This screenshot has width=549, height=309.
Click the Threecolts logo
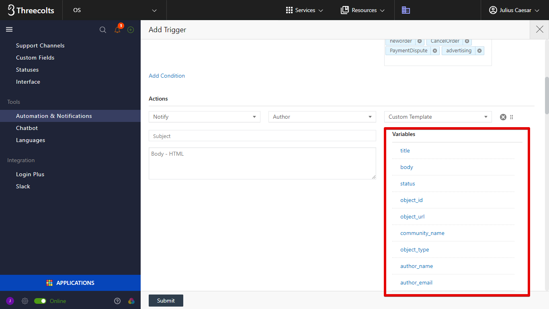coord(31,10)
